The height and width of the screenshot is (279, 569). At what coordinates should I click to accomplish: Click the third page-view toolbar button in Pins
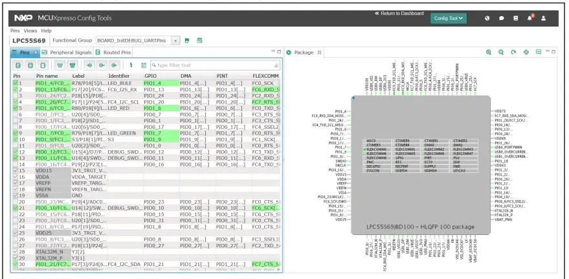click(x=43, y=65)
